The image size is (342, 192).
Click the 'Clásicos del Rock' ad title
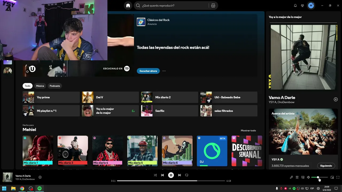click(158, 20)
